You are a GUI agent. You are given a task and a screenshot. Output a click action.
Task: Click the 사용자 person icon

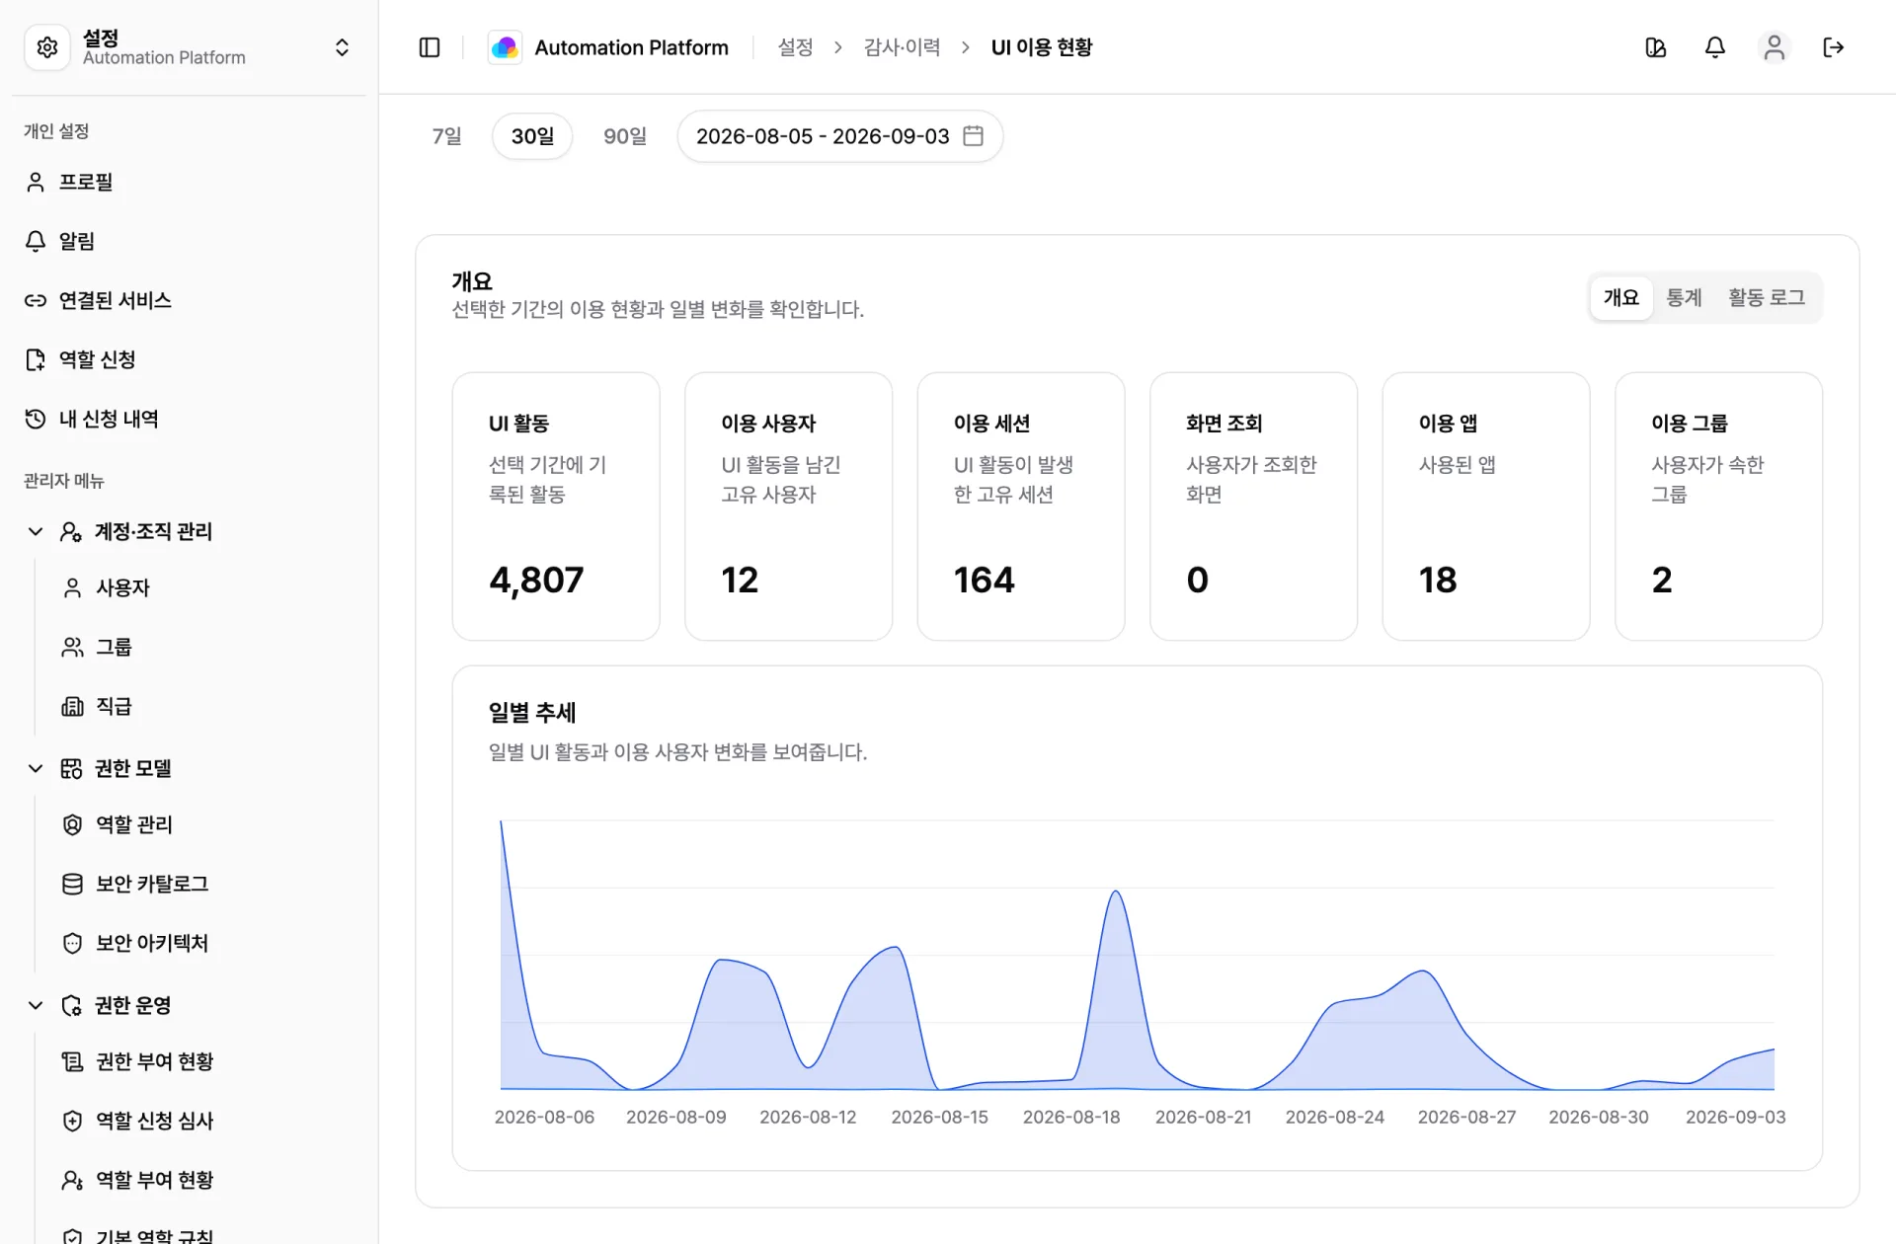[x=72, y=587]
